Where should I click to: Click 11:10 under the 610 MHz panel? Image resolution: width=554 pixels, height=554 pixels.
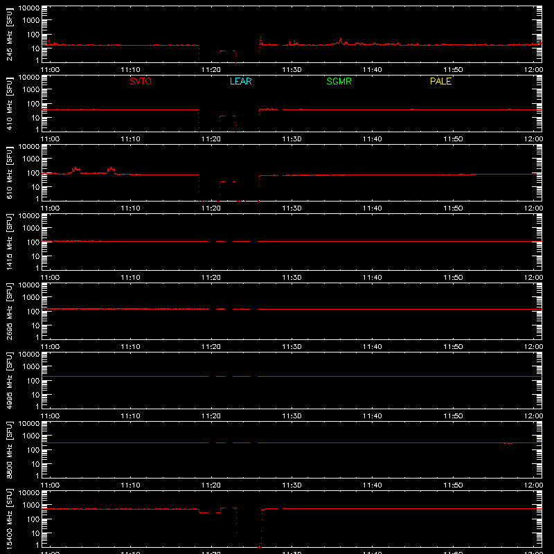point(130,208)
